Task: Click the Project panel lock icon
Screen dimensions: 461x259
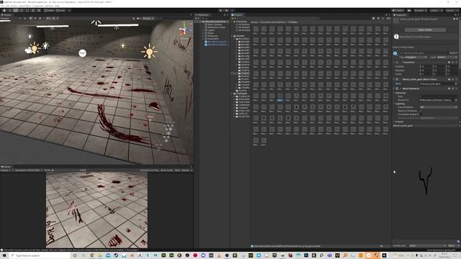Action: click(386, 14)
